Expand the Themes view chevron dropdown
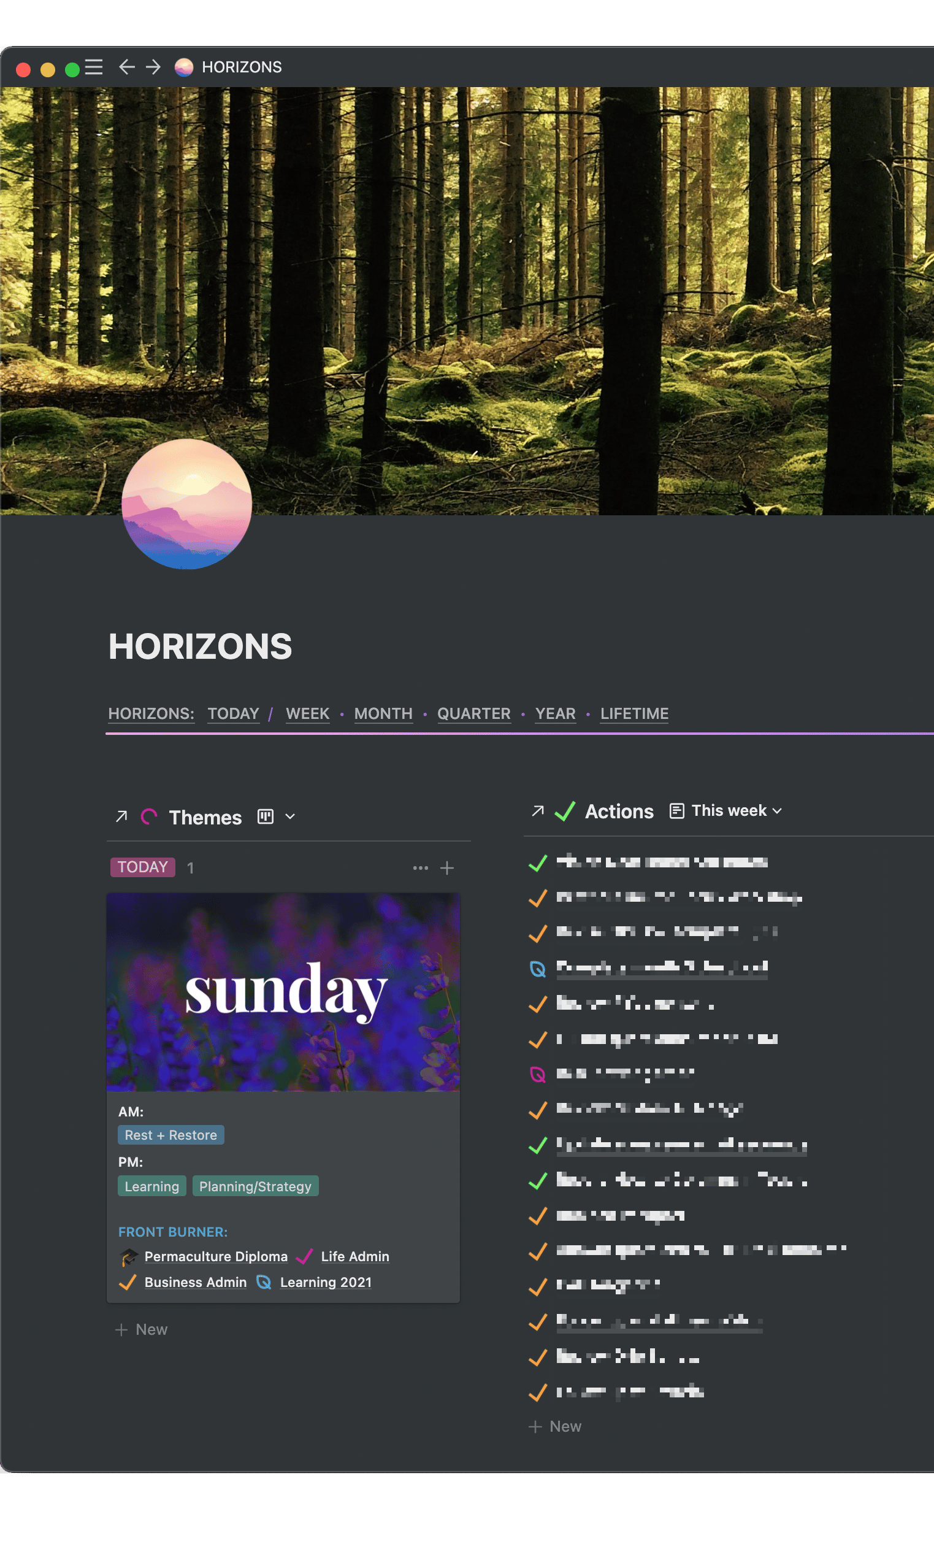 point(290,816)
